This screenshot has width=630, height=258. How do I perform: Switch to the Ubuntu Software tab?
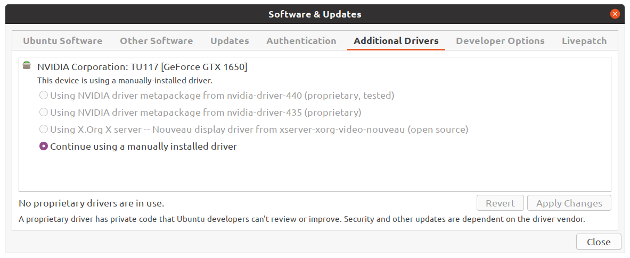pyautogui.click(x=63, y=41)
